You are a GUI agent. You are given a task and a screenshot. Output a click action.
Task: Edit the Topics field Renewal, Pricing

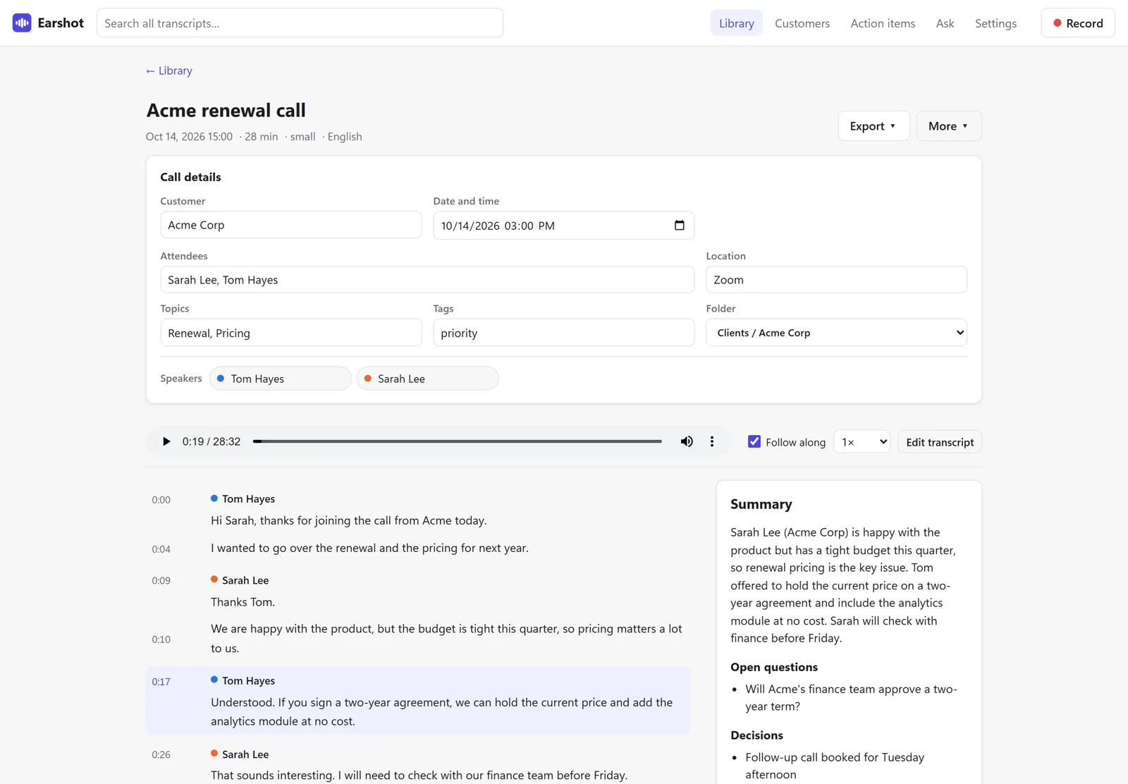pos(291,333)
